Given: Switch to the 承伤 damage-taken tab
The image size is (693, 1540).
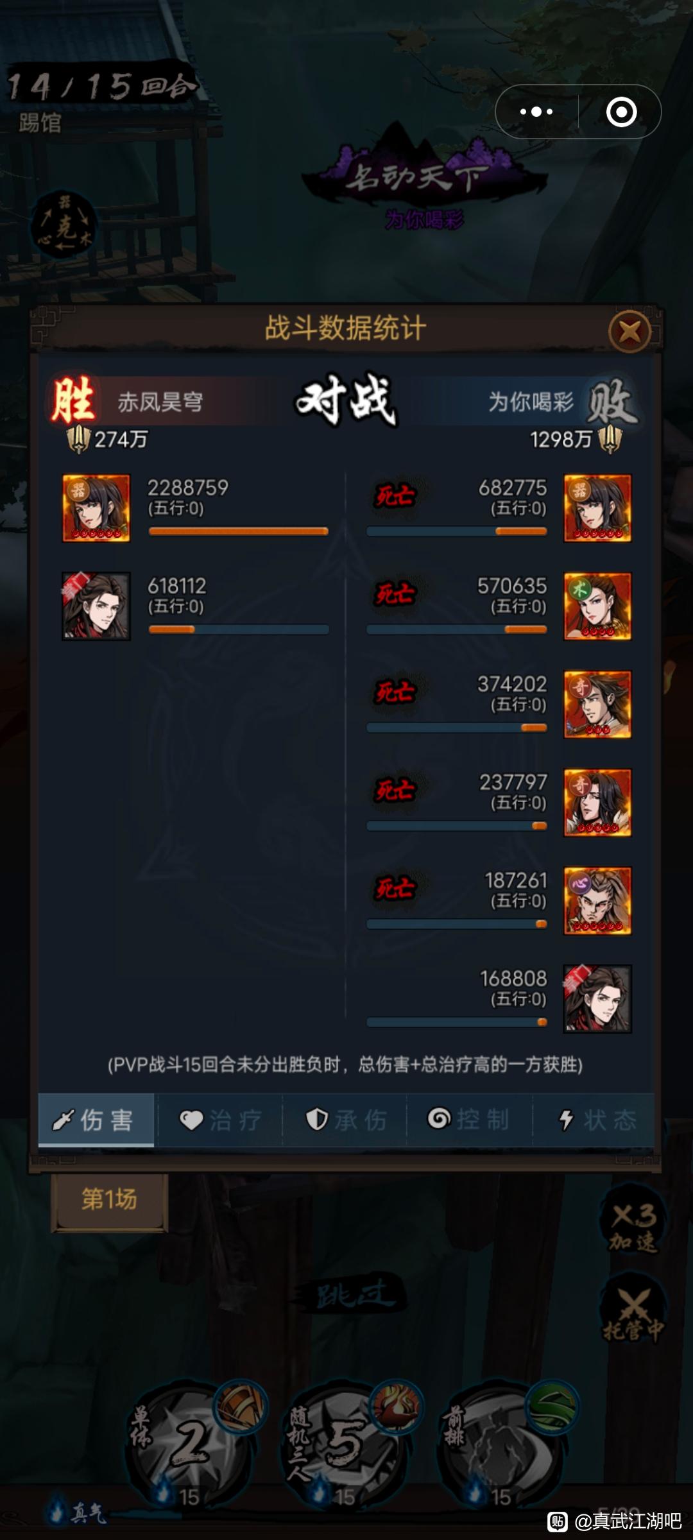Looking at the screenshot, I should point(345,1120).
